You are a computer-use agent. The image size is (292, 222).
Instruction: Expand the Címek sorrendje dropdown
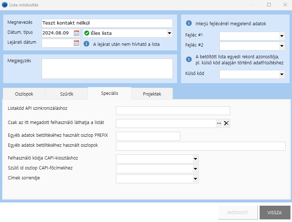(195, 179)
